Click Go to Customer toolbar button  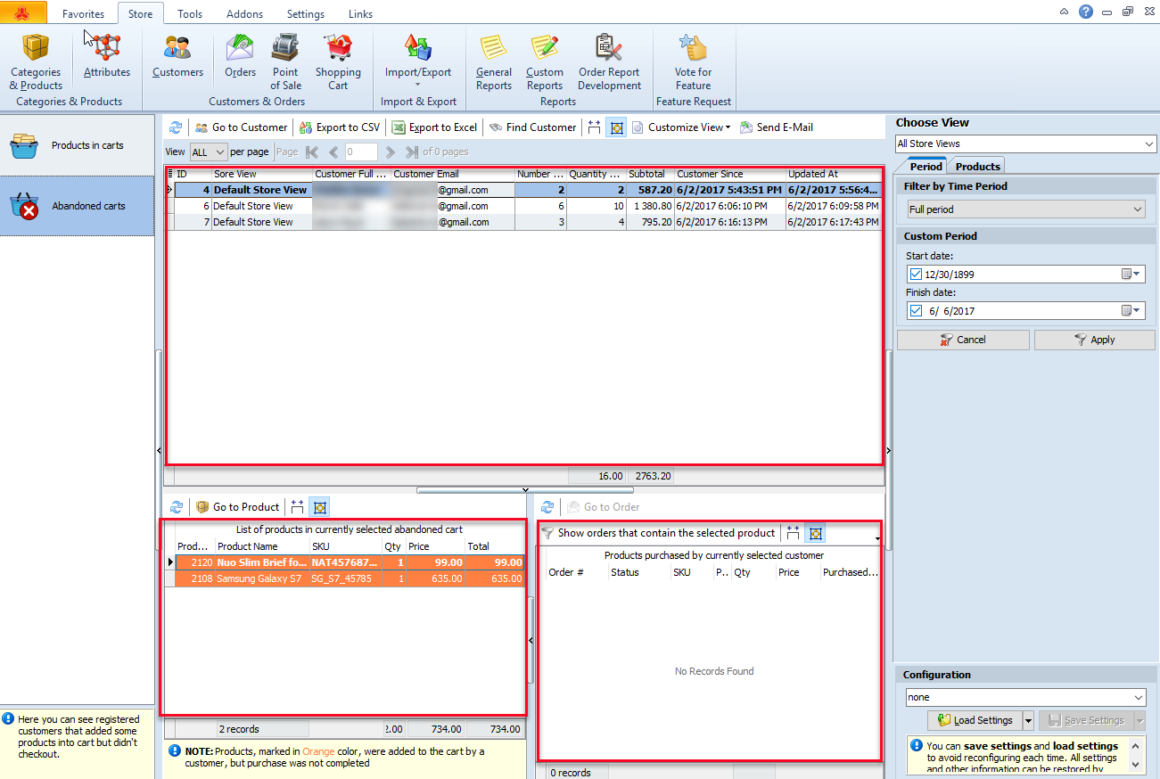tap(241, 127)
